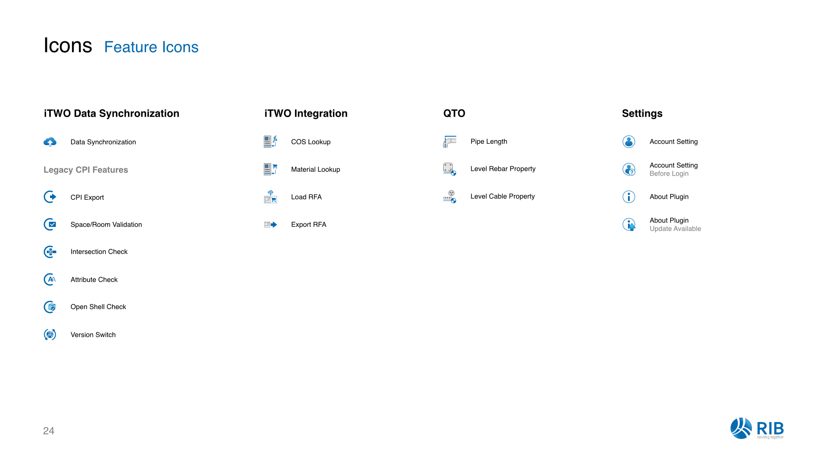Select the Level Rebar Property icon
Viewport: 827px width, 465px height.
(450, 169)
